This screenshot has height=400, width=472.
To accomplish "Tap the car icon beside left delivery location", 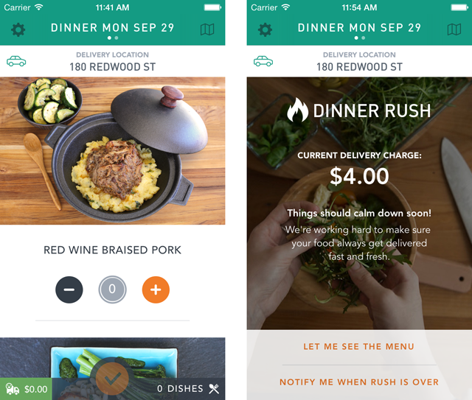I will tap(16, 61).
